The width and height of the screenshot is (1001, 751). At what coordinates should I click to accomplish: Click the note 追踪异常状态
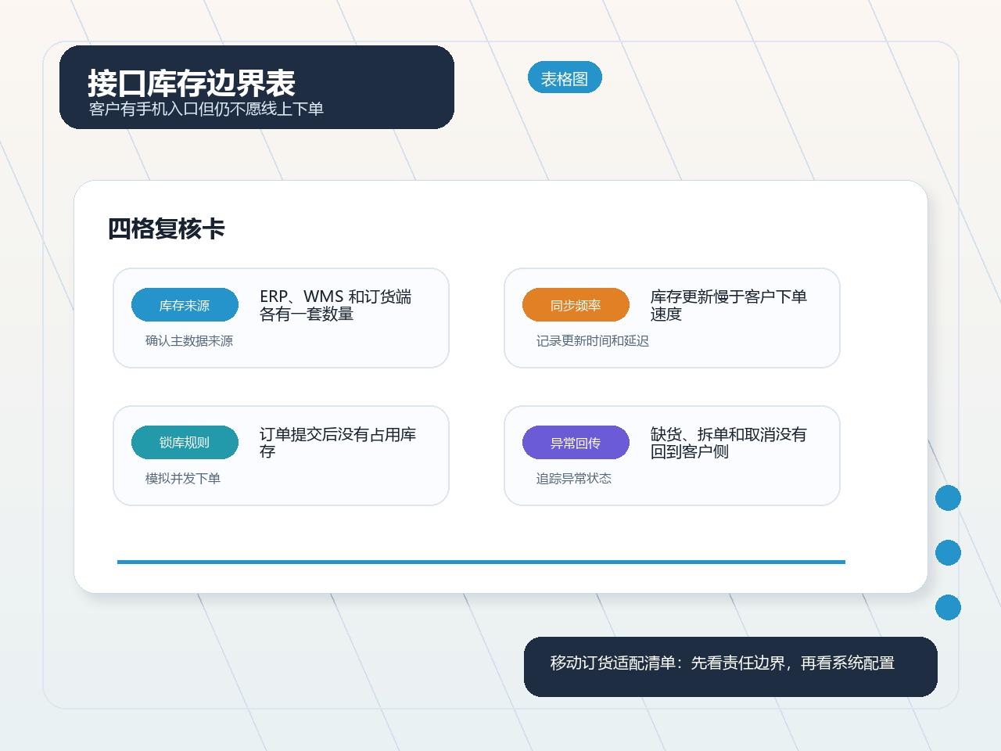point(574,479)
